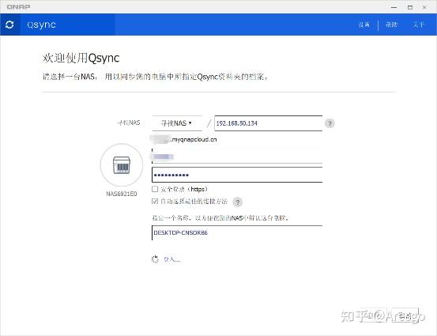
Task: Expand the 寻找NAS dropdown
Action: pos(177,123)
